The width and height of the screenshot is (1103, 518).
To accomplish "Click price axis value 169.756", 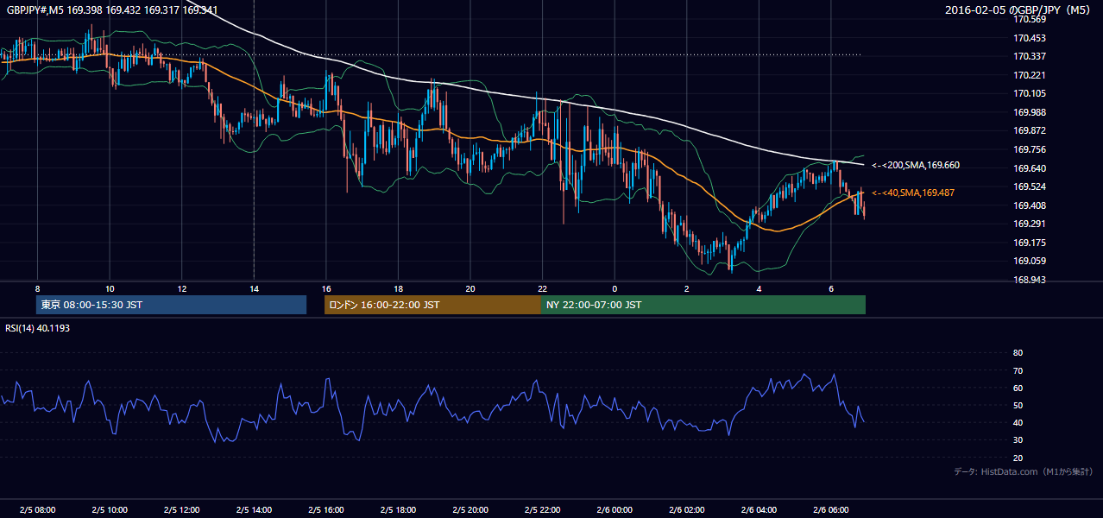I will [1030, 149].
